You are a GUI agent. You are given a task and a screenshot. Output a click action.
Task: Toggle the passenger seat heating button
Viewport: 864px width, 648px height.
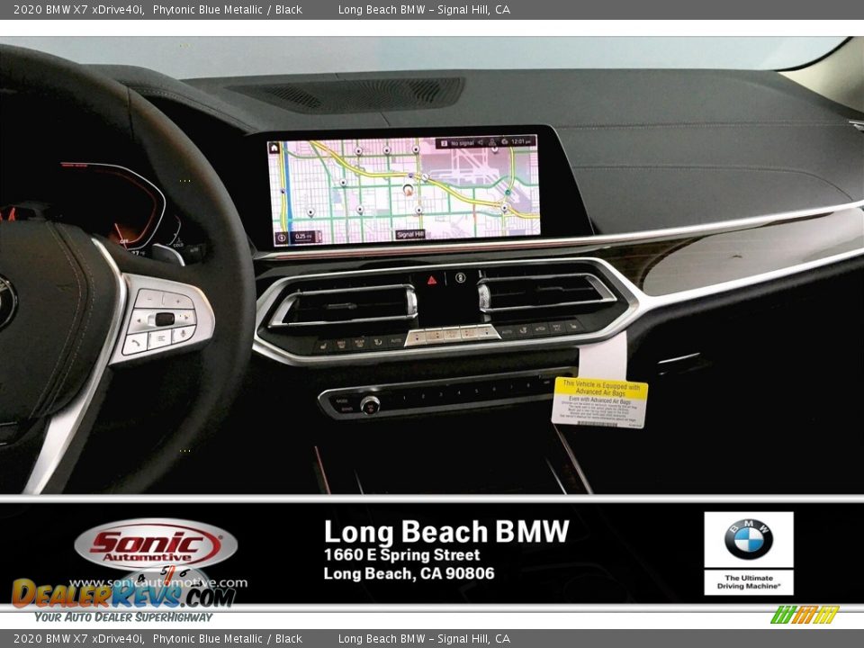[x=572, y=326]
